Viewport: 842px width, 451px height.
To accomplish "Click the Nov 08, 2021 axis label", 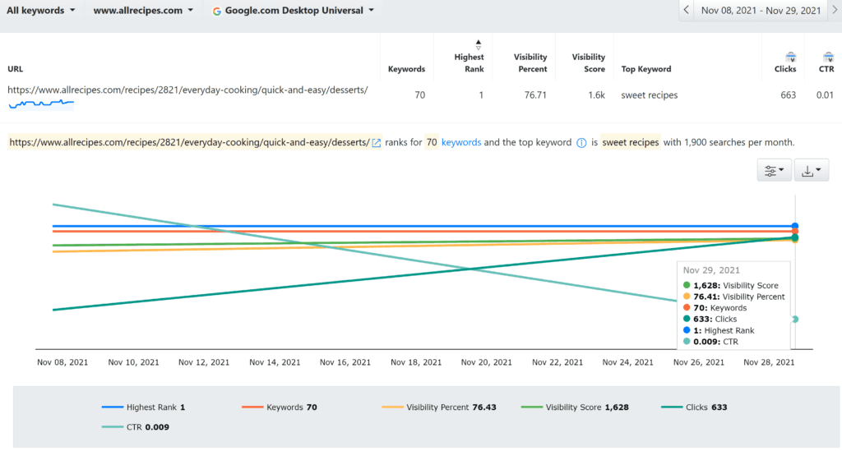I will click(x=62, y=362).
